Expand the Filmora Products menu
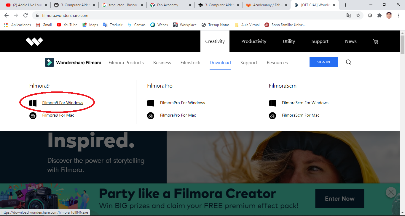 [126, 63]
